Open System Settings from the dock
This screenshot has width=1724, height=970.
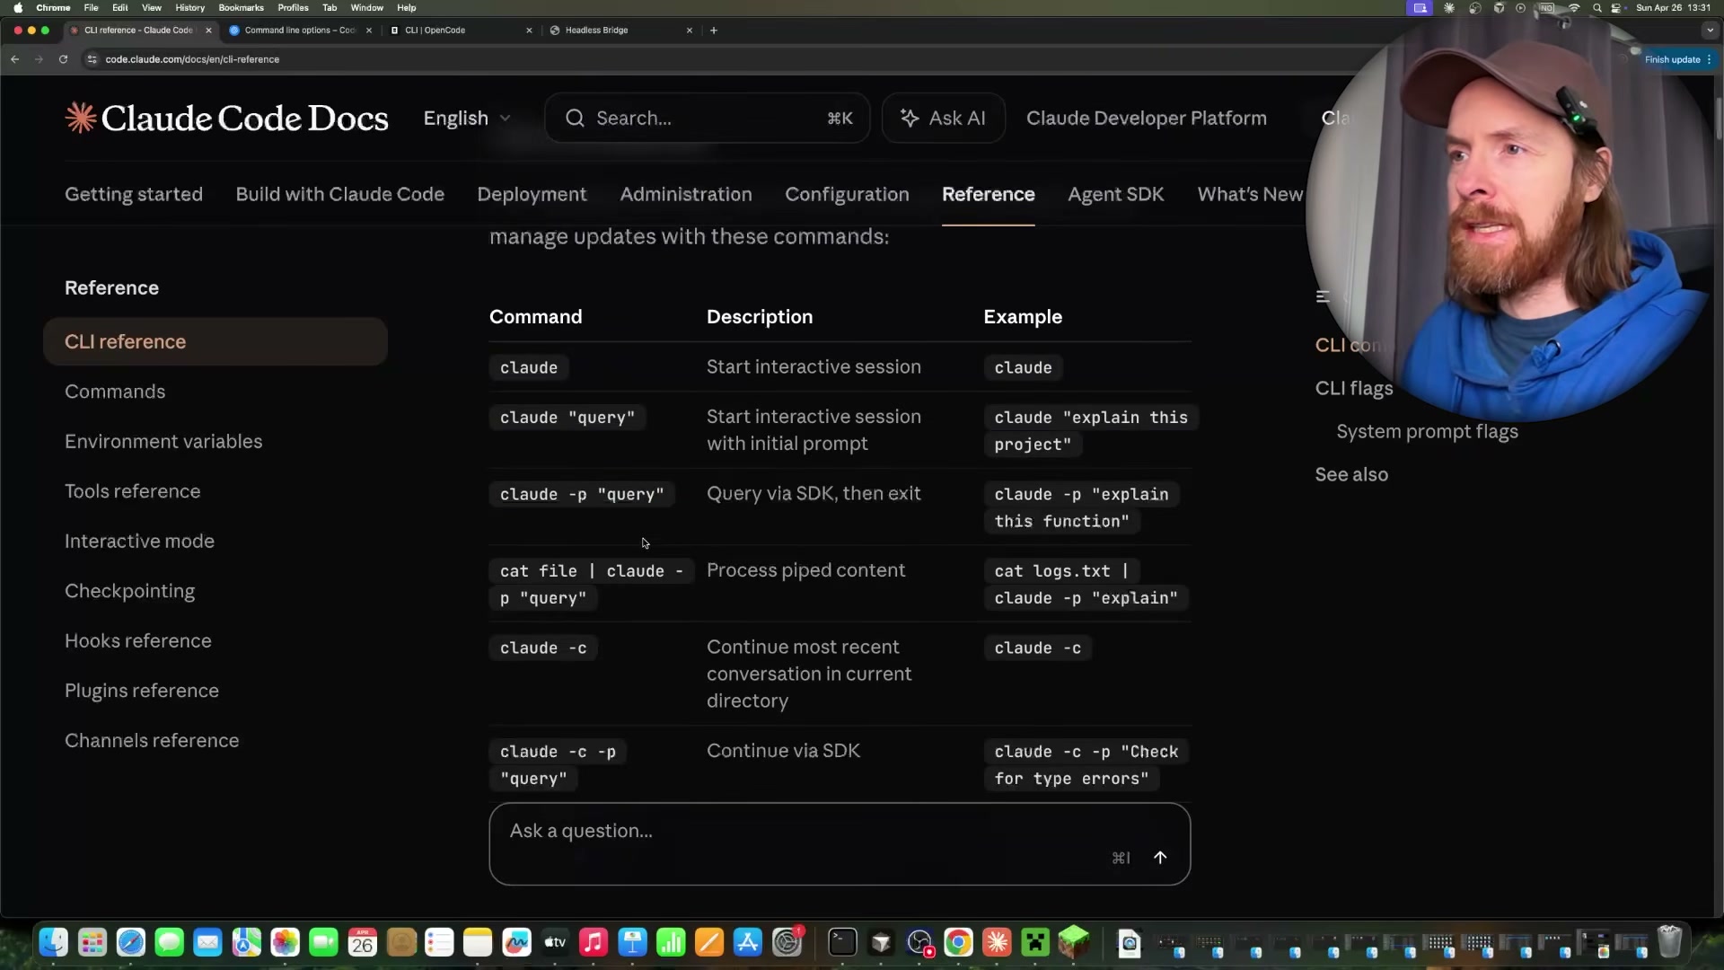787,942
